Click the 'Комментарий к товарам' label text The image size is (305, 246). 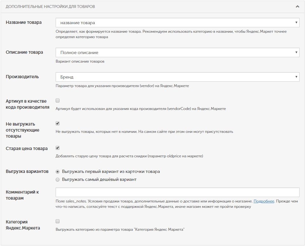(22, 195)
